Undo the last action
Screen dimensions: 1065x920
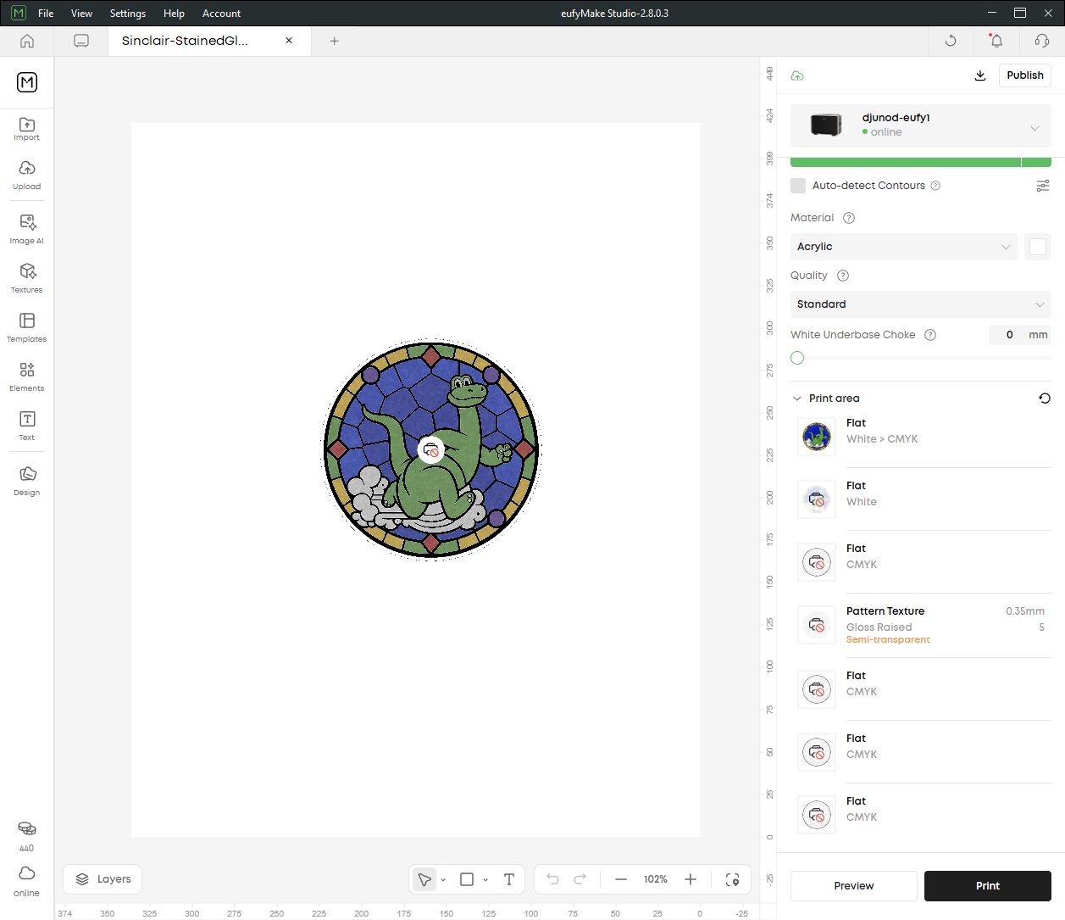point(553,879)
